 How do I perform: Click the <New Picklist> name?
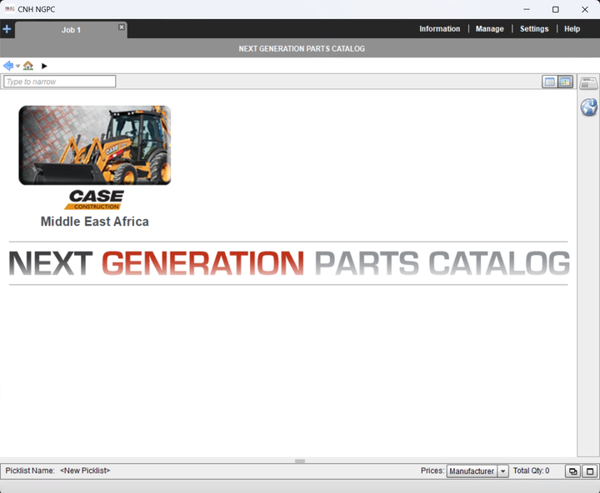(85, 471)
